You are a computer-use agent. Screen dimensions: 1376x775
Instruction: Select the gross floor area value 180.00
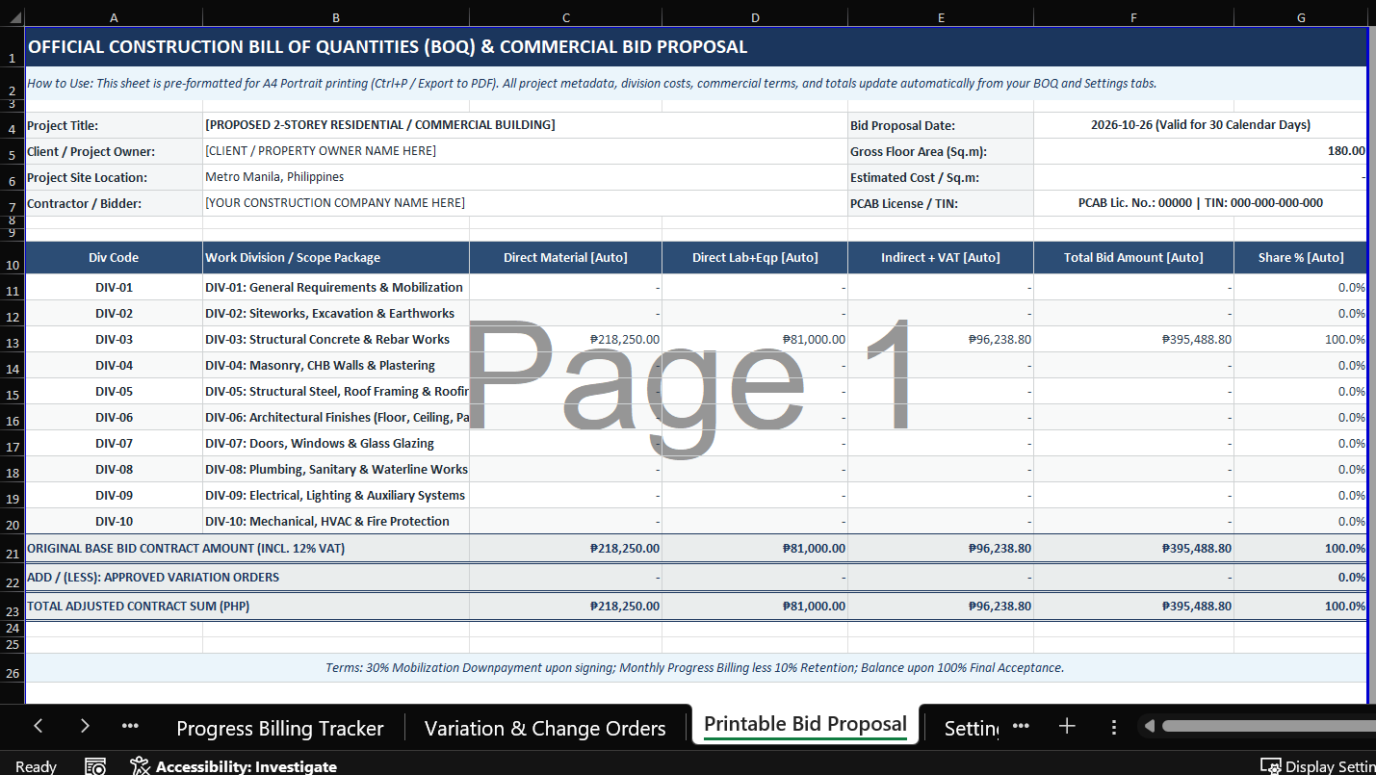[x=1201, y=151]
